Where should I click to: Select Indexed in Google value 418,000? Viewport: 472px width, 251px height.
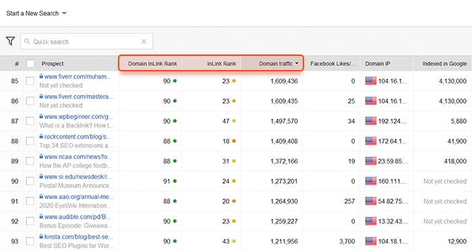pos(455,162)
